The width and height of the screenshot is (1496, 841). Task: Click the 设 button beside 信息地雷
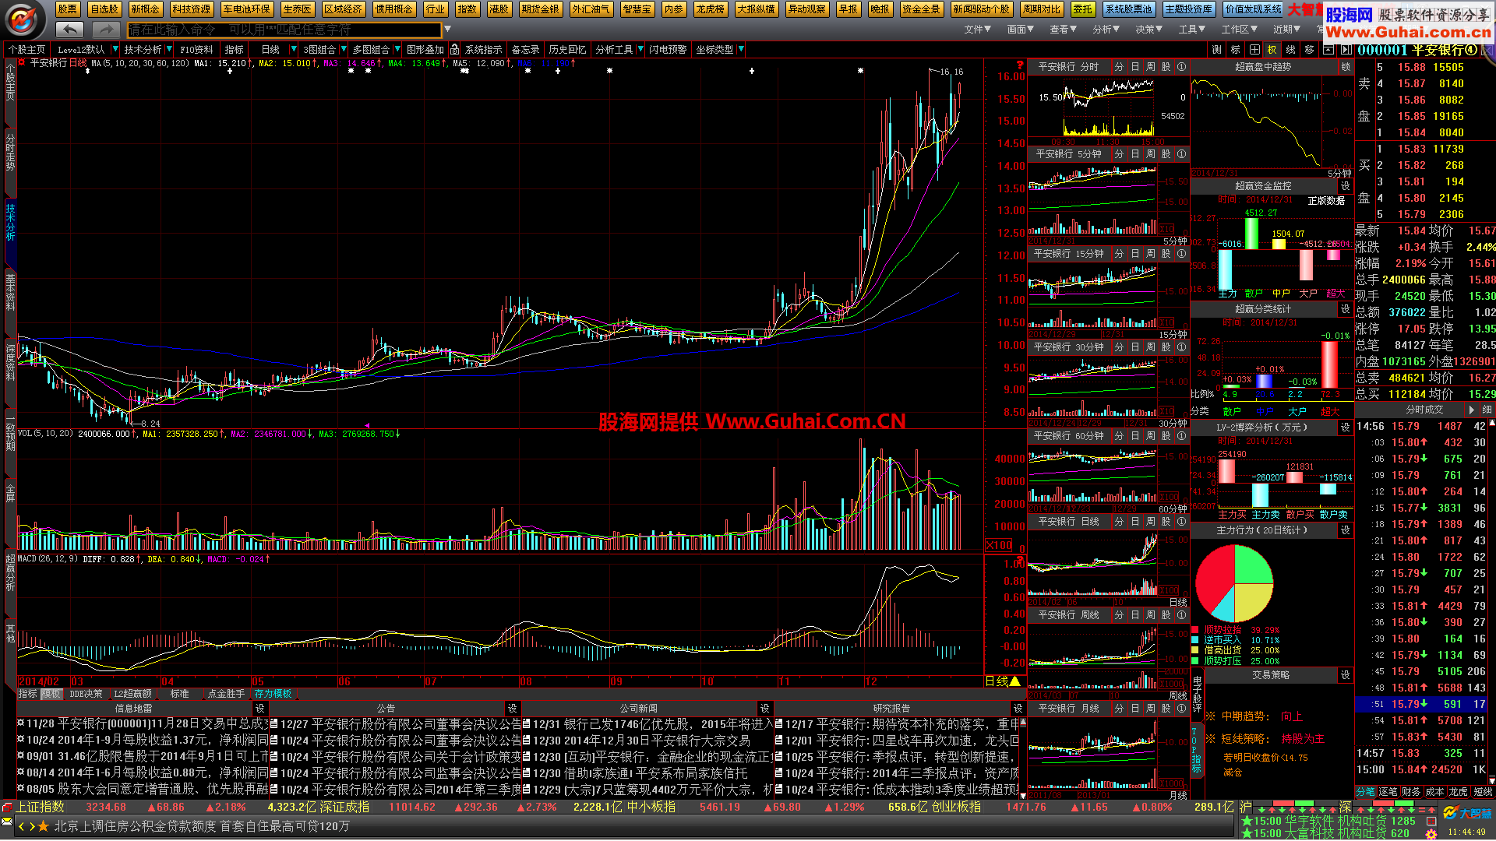pos(260,709)
